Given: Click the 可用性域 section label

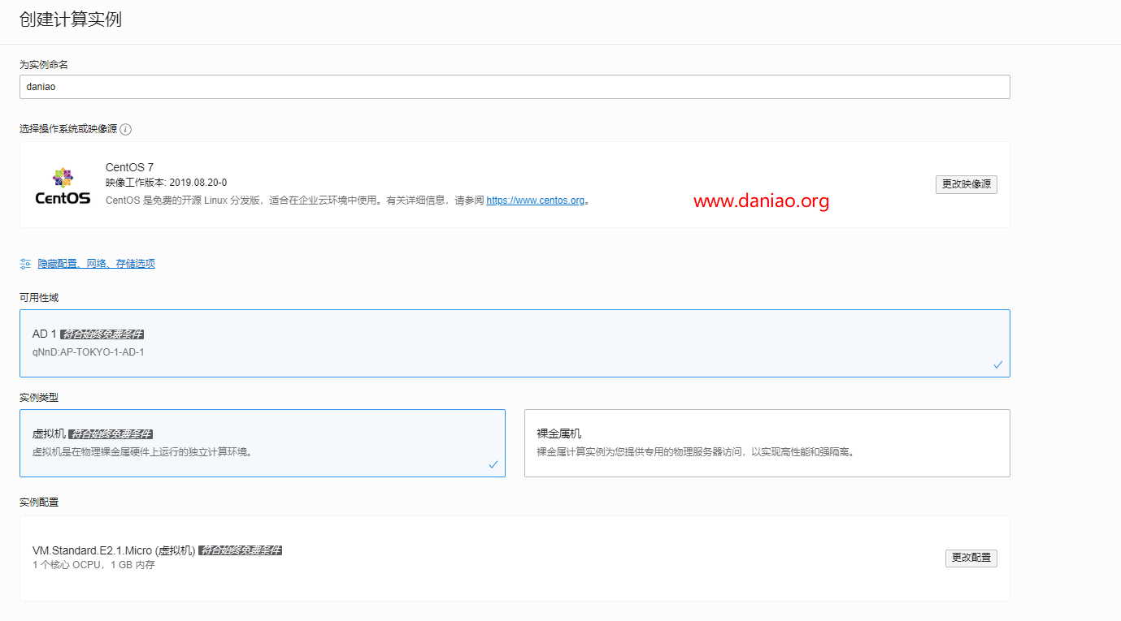Looking at the screenshot, I should 39,298.
